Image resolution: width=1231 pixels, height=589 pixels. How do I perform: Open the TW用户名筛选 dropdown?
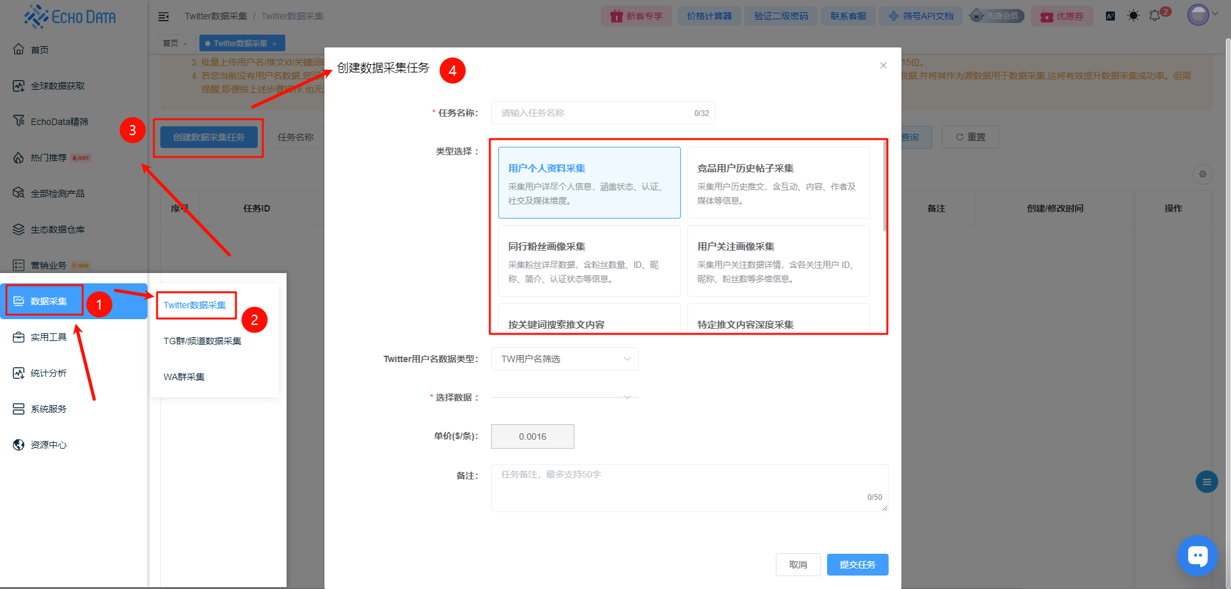(564, 359)
